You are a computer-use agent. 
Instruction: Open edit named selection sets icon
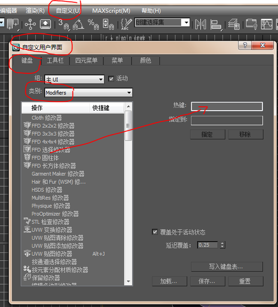126,24
